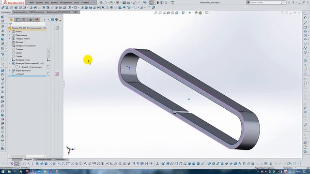Image resolution: width=310 pixels, height=174 pixels.
Task: Click the tree scrollbar right arrow
Action: (45, 156)
